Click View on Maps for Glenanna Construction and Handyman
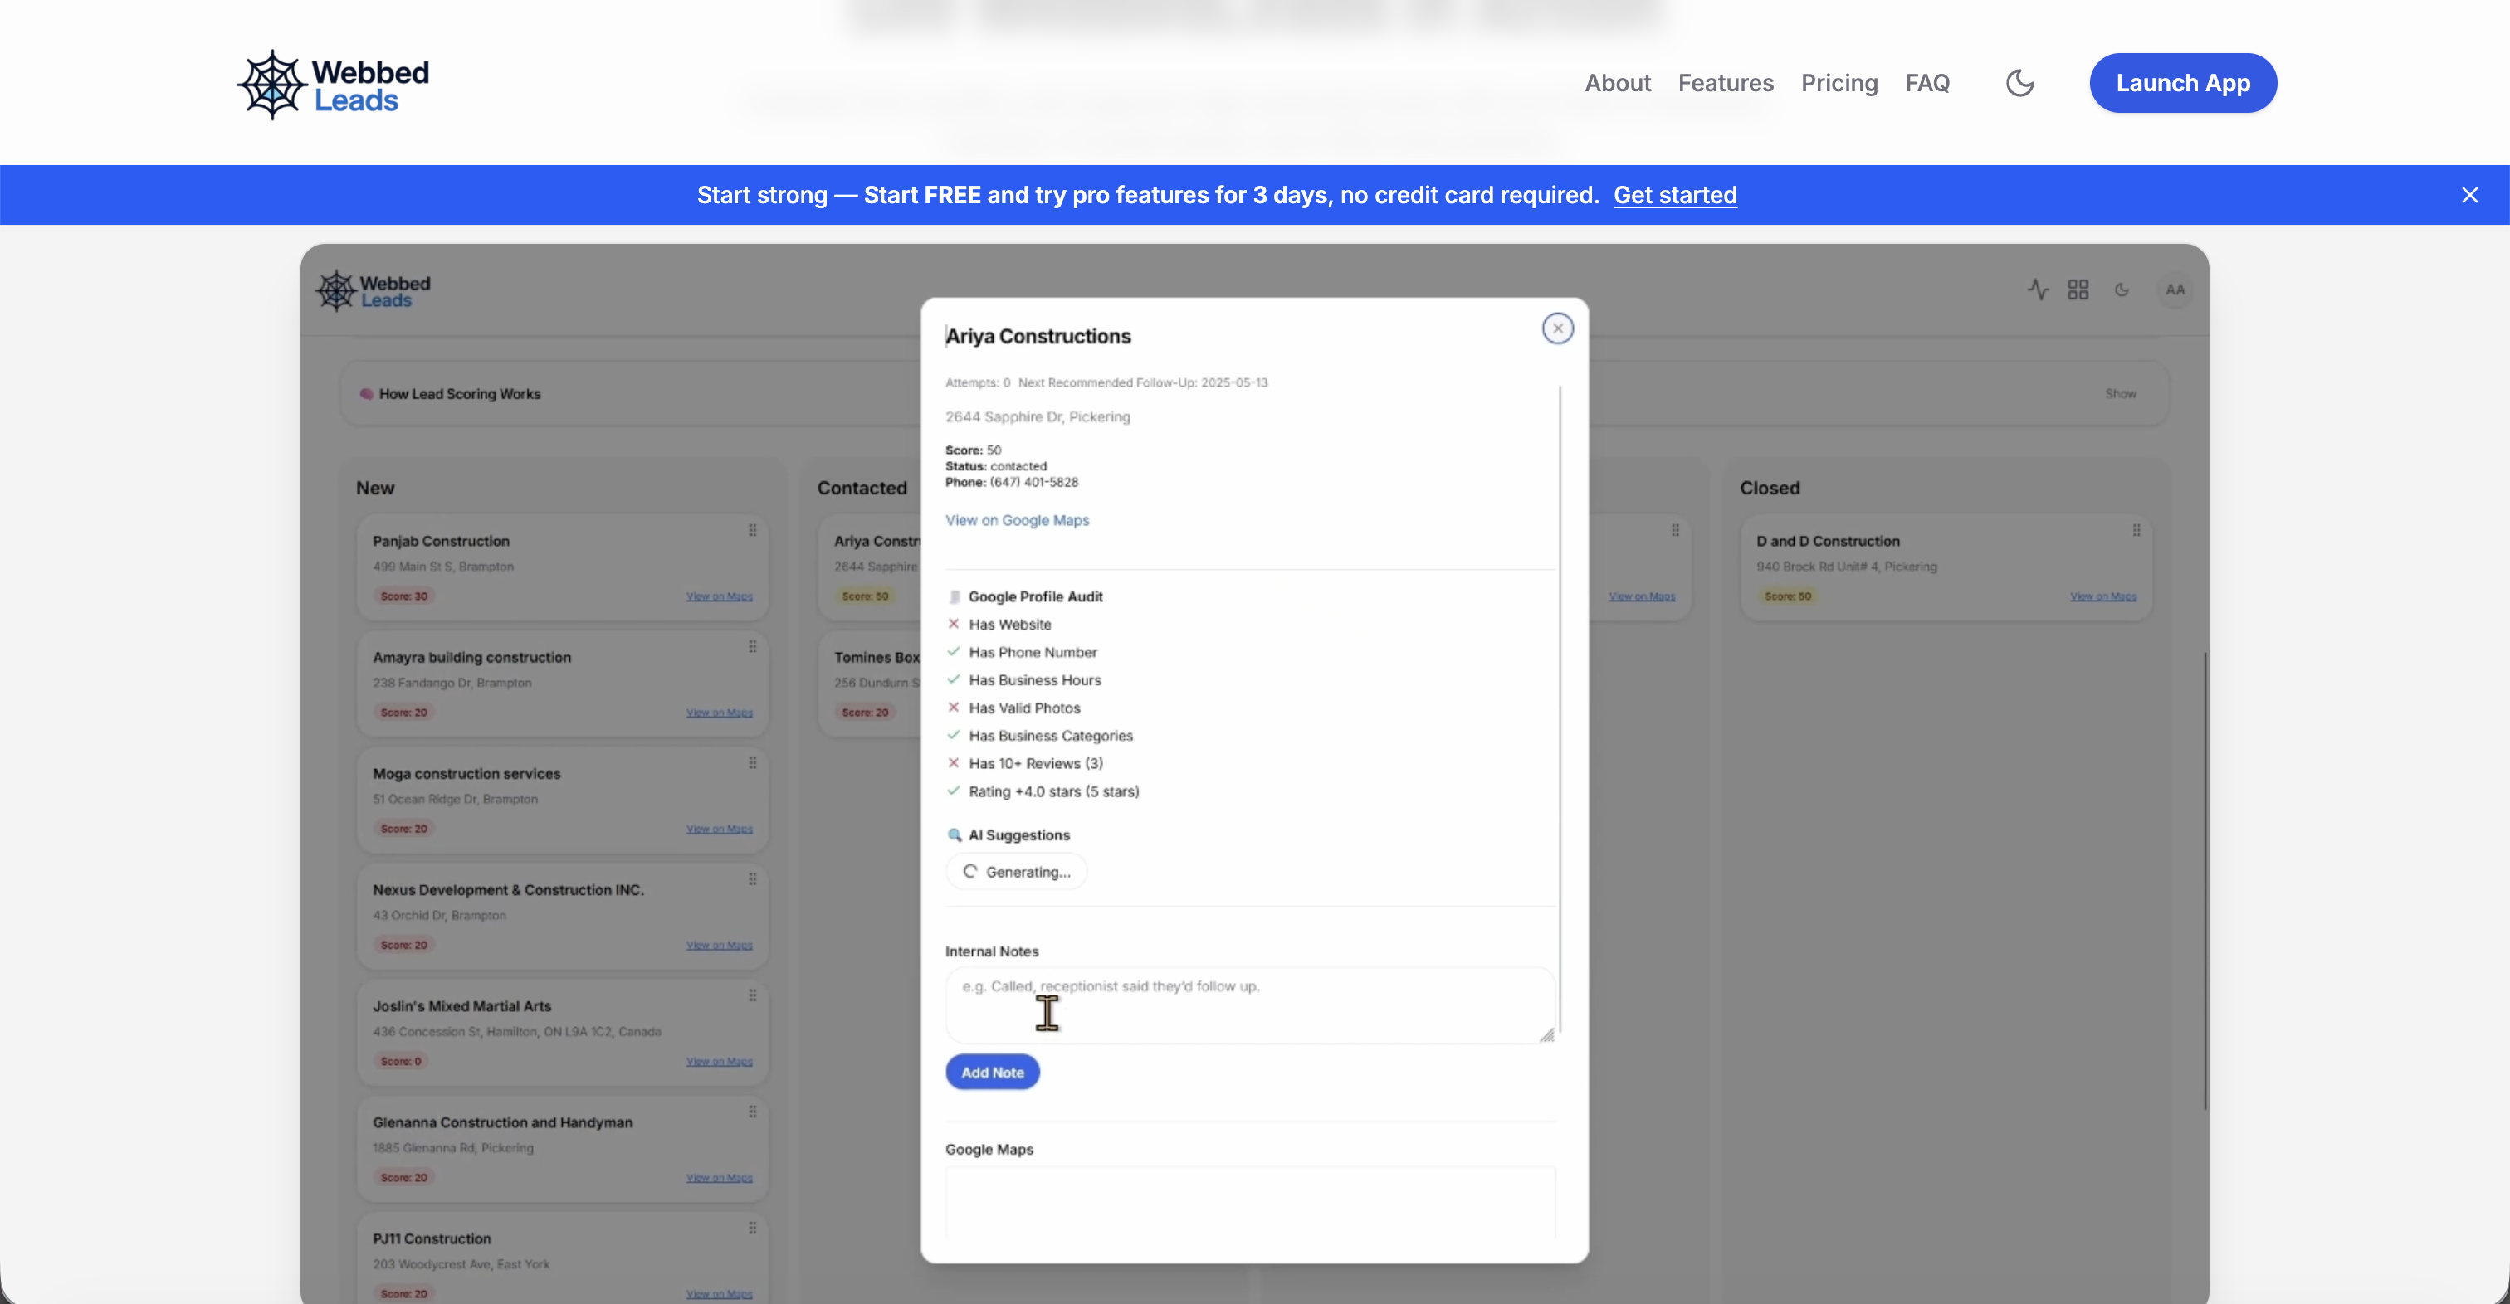 (x=719, y=1179)
